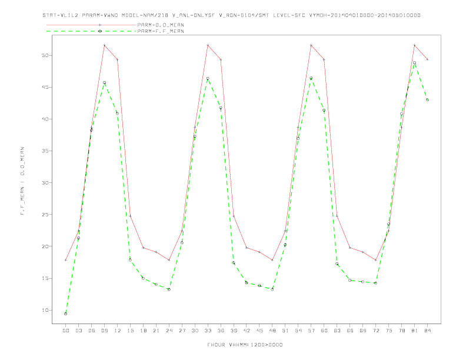Click x-axis tick label 42
The height and width of the screenshot is (360, 466).
click(247, 331)
